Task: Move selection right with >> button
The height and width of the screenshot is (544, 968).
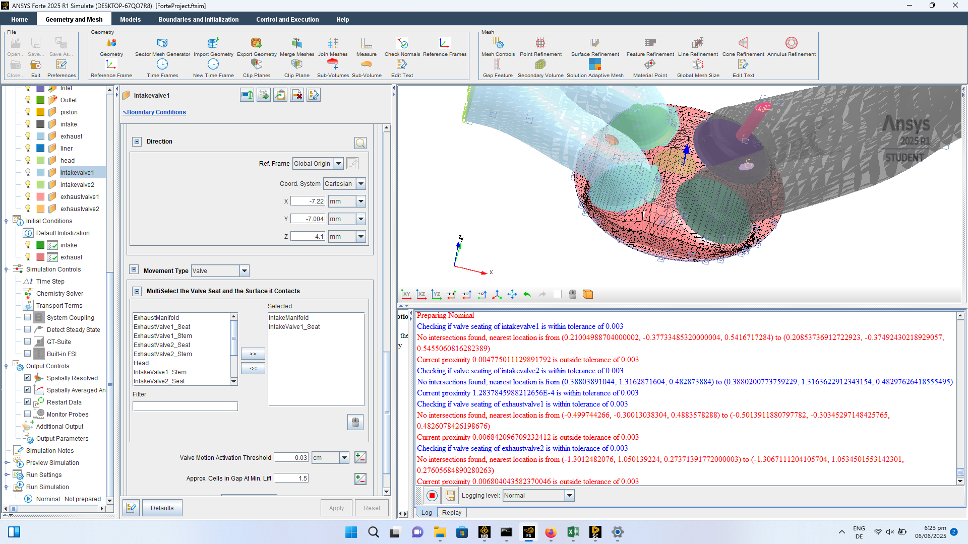Action: coord(253,354)
